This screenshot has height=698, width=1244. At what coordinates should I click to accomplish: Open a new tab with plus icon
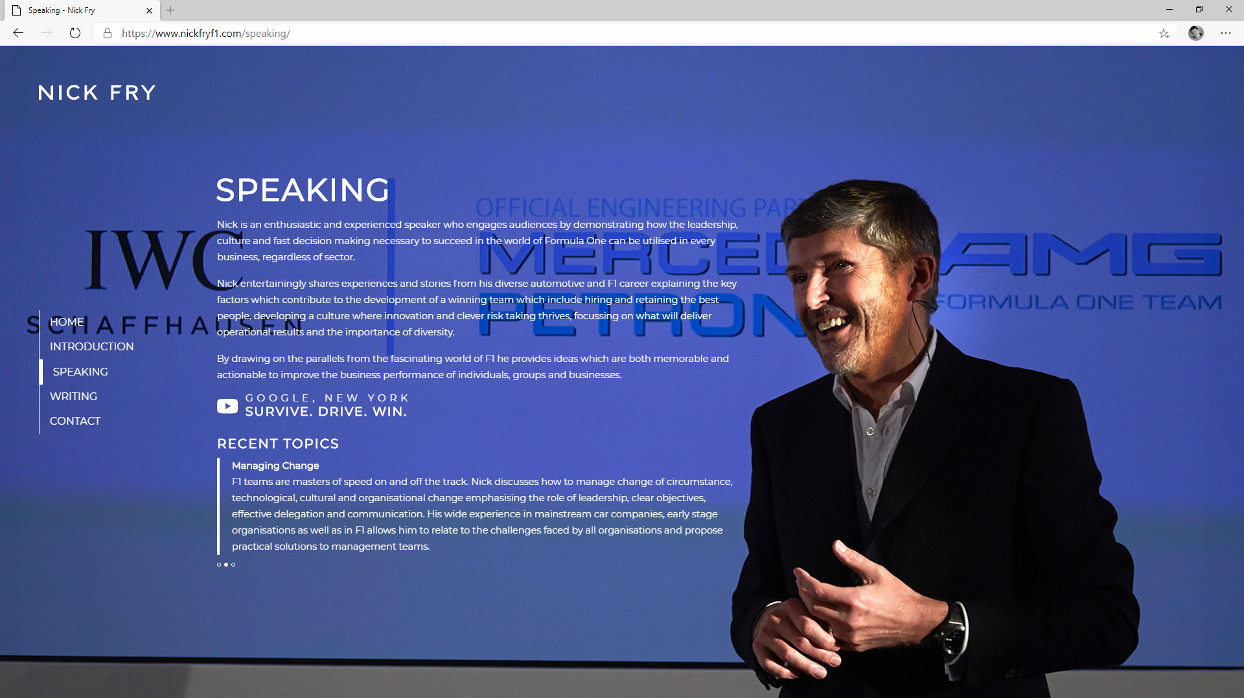click(170, 10)
